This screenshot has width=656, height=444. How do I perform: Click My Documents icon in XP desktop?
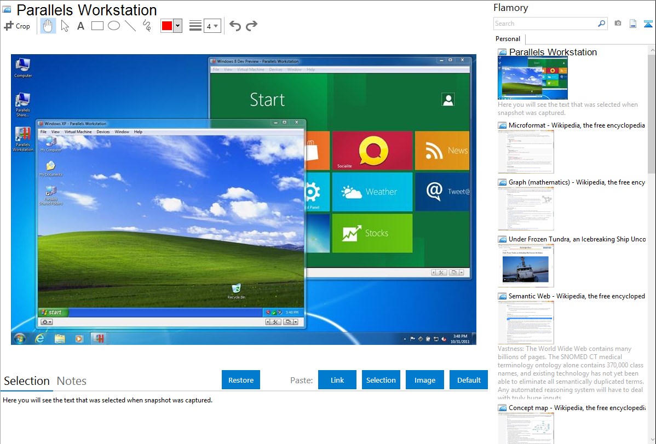point(50,169)
